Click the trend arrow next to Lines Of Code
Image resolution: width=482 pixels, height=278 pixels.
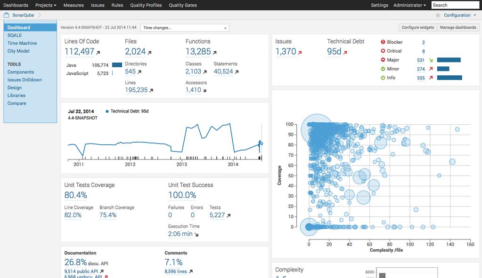tap(98, 53)
